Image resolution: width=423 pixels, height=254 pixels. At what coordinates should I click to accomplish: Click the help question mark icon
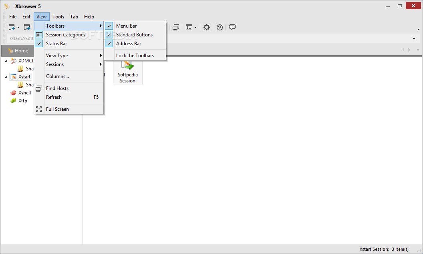click(x=220, y=27)
